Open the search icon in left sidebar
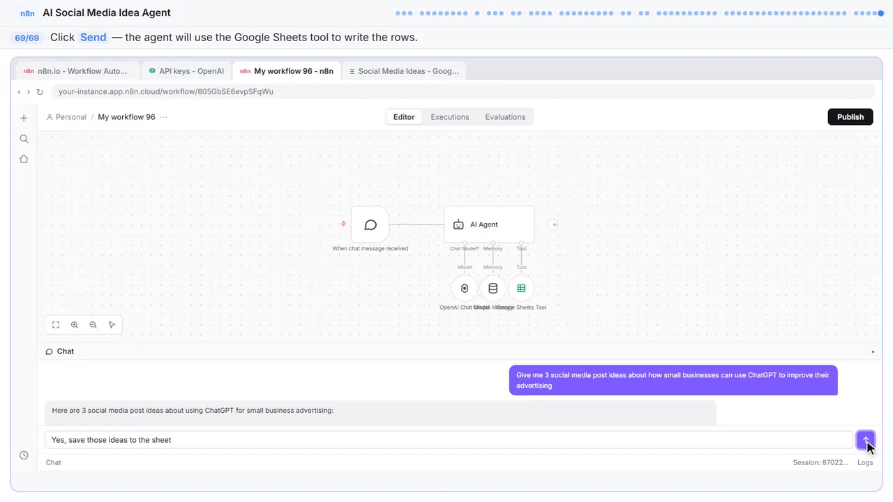 click(24, 139)
